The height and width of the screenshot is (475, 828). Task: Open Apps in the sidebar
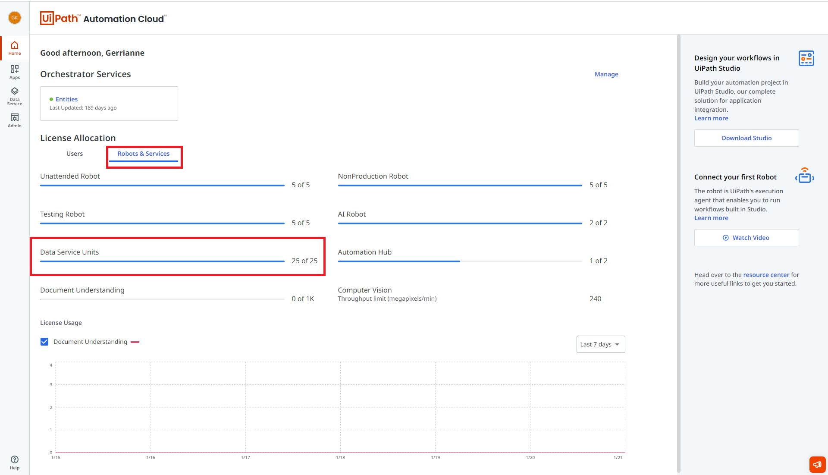pos(15,72)
